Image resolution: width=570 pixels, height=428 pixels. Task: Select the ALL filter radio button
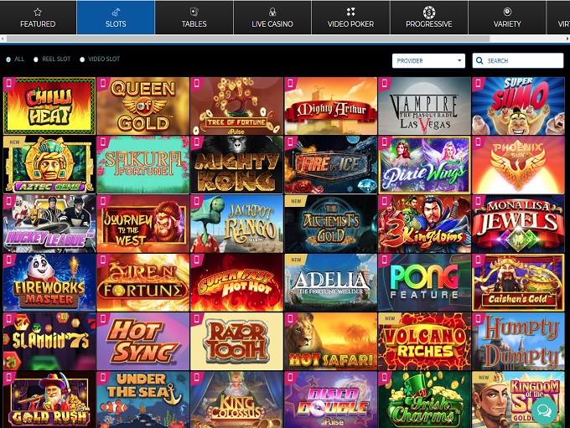[8, 59]
